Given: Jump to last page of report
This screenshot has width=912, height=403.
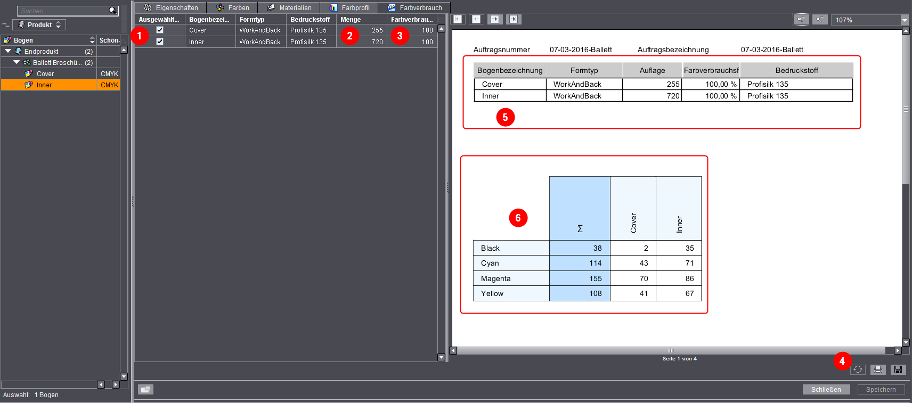Looking at the screenshot, I should coord(514,19).
